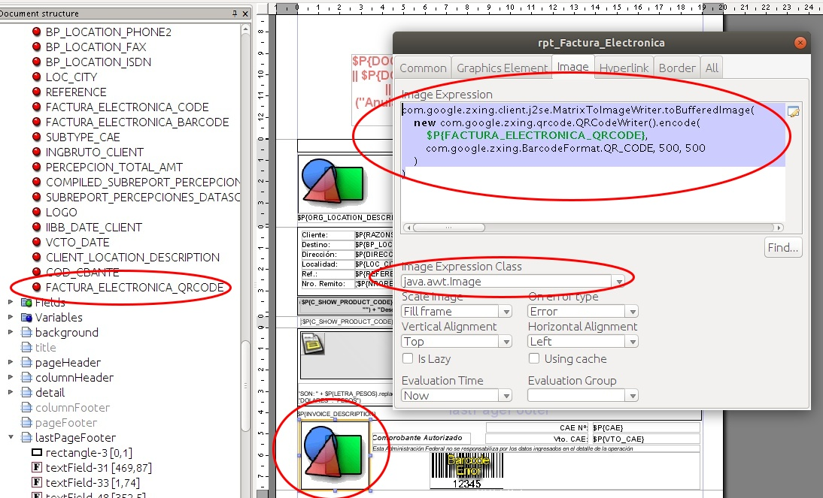823x498 pixels.
Task: Collapse the lastPageFooter band node
Action: [x=11, y=436]
